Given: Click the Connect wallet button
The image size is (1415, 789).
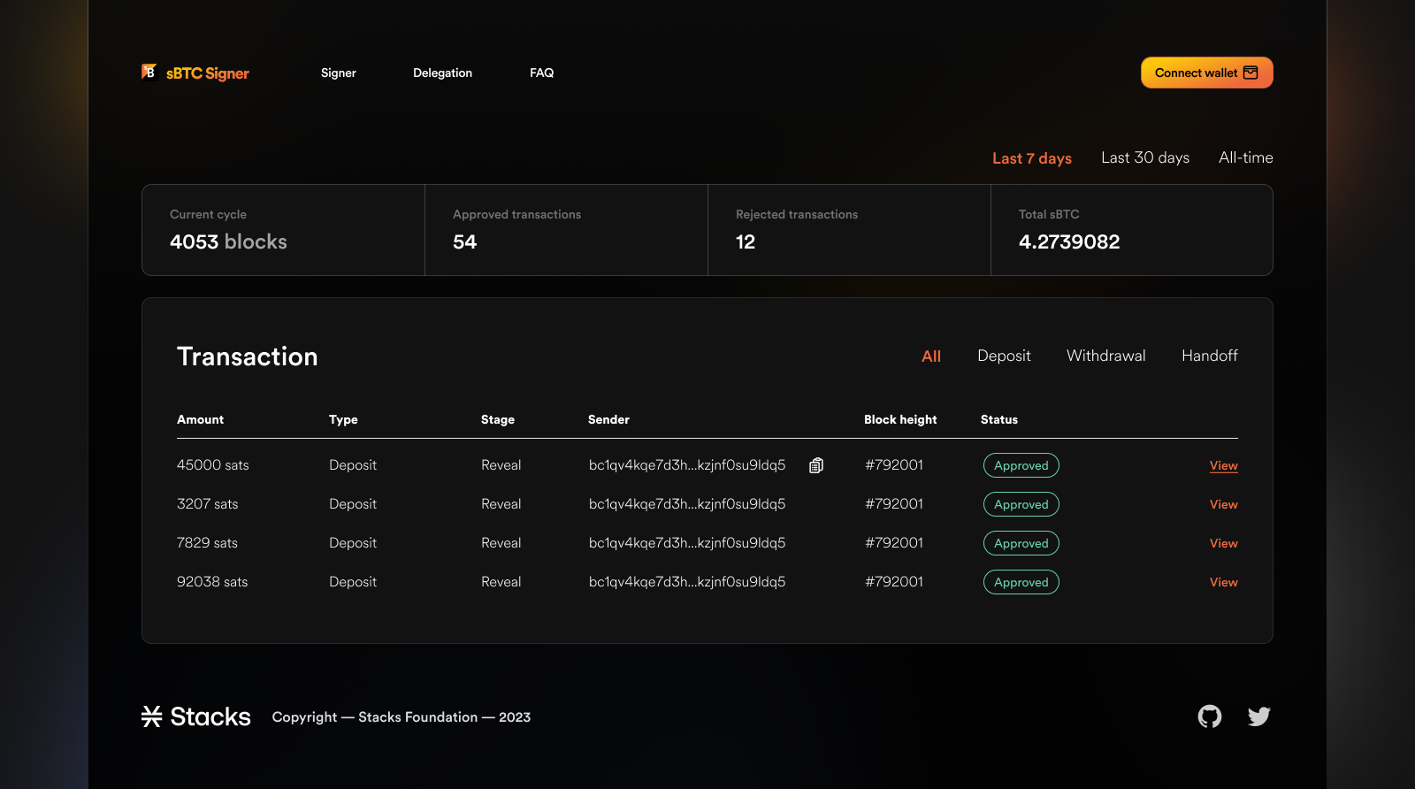Looking at the screenshot, I should click(x=1206, y=73).
